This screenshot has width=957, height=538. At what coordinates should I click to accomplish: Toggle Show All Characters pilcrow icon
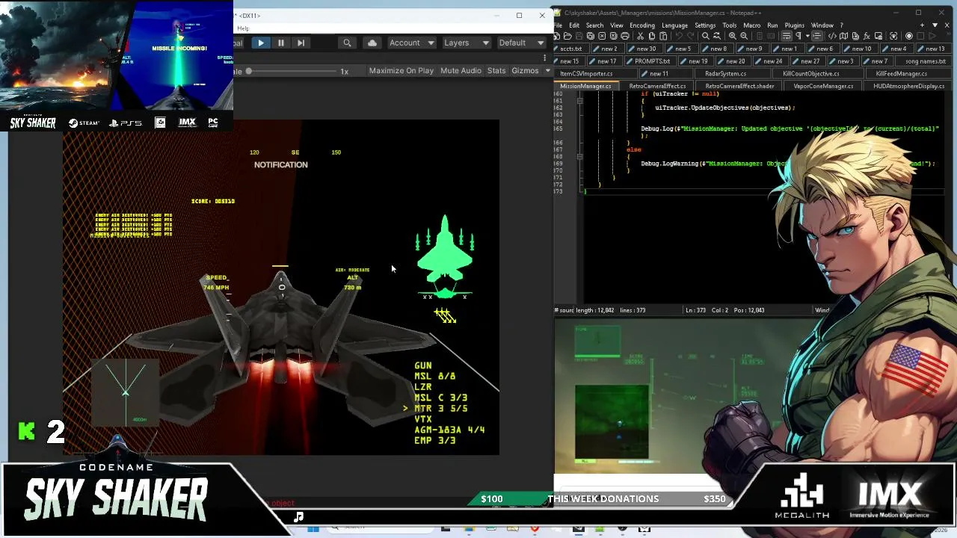798,36
